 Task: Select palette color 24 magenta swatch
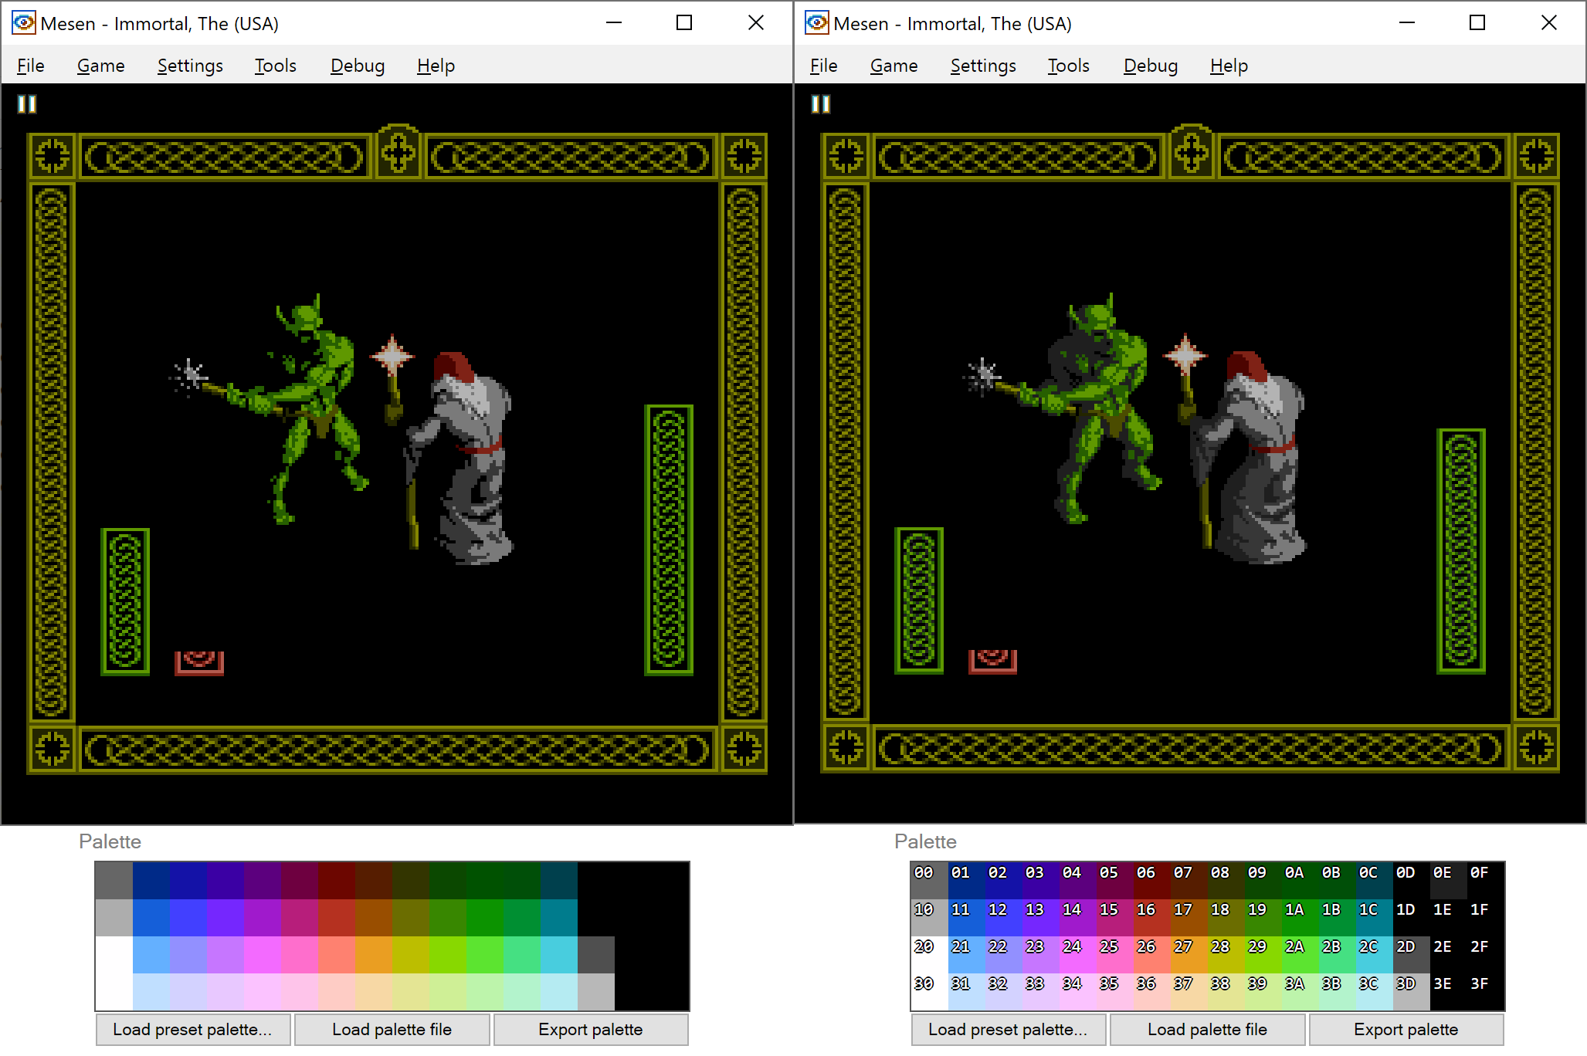click(x=1078, y=955)
